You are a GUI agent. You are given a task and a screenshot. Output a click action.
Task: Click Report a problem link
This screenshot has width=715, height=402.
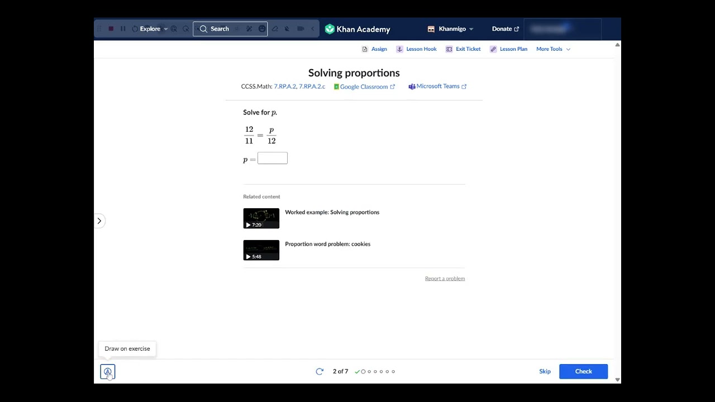pyautogui.click(x=445, y=279)
